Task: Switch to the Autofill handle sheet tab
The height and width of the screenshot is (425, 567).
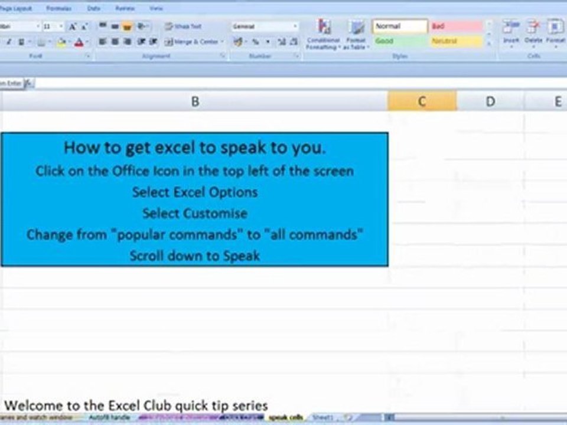Action: 109,418
